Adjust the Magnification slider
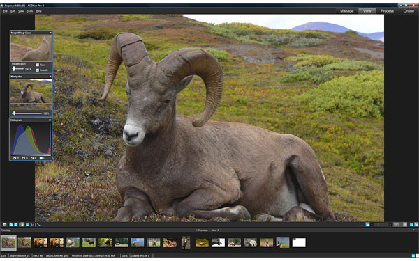The image size is (419, 261). click(18, 69)
